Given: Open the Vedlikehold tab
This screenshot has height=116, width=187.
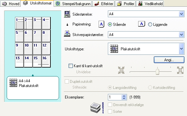Looking at the screenshot, I should (150, 4).
